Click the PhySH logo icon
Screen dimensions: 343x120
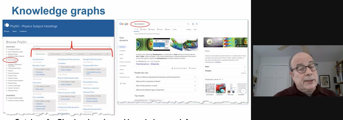tap(7, 25)
